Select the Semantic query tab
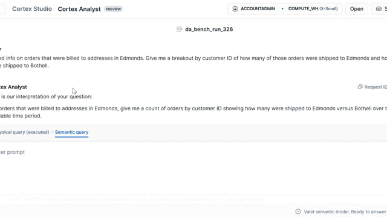This screenshot has width=387, height=217. pyautogui.click(x=71, y=132)
